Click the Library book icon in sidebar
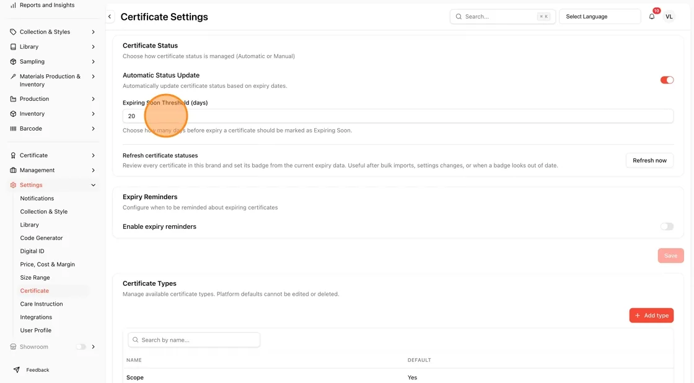 [13, 47]
